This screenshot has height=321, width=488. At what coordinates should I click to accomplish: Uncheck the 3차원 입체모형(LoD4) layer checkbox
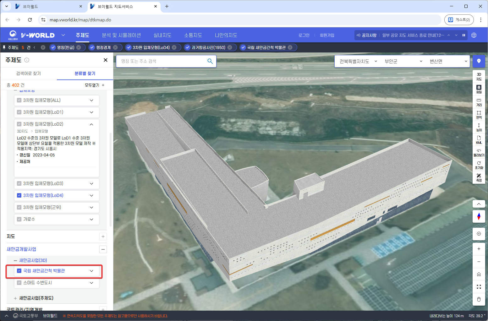tap(19, 195)
